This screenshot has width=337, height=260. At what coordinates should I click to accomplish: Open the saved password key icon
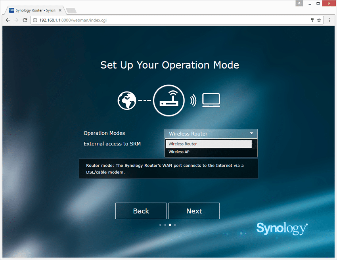312,20
